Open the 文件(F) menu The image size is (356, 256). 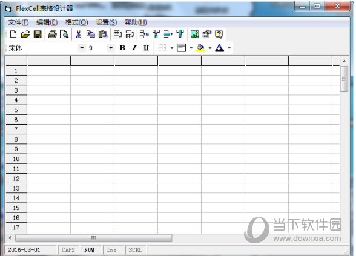point(18,22)
